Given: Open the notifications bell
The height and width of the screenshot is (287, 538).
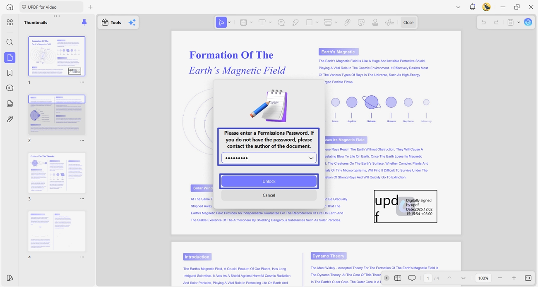Looking at the screenshot, I should pyautogui.click(x=473, y=7).
